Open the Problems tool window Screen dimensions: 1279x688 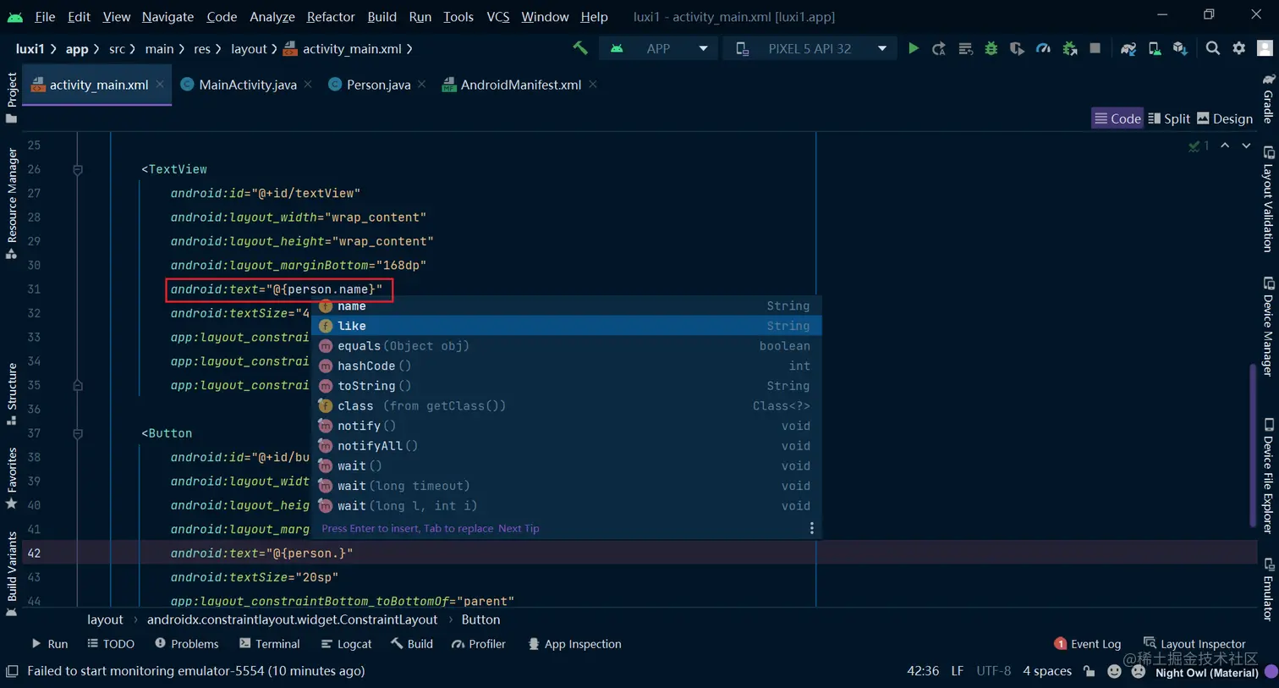point(186,644)
